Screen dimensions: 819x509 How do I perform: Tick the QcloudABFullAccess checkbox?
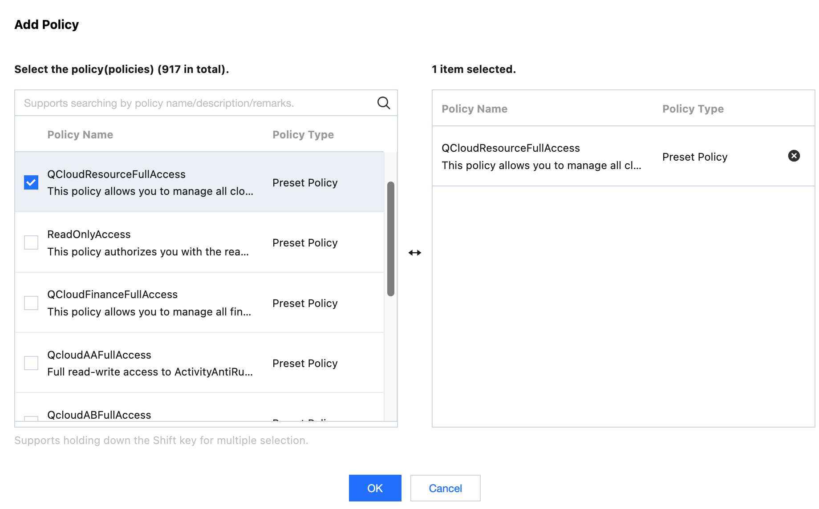click(x=31, y=418)
